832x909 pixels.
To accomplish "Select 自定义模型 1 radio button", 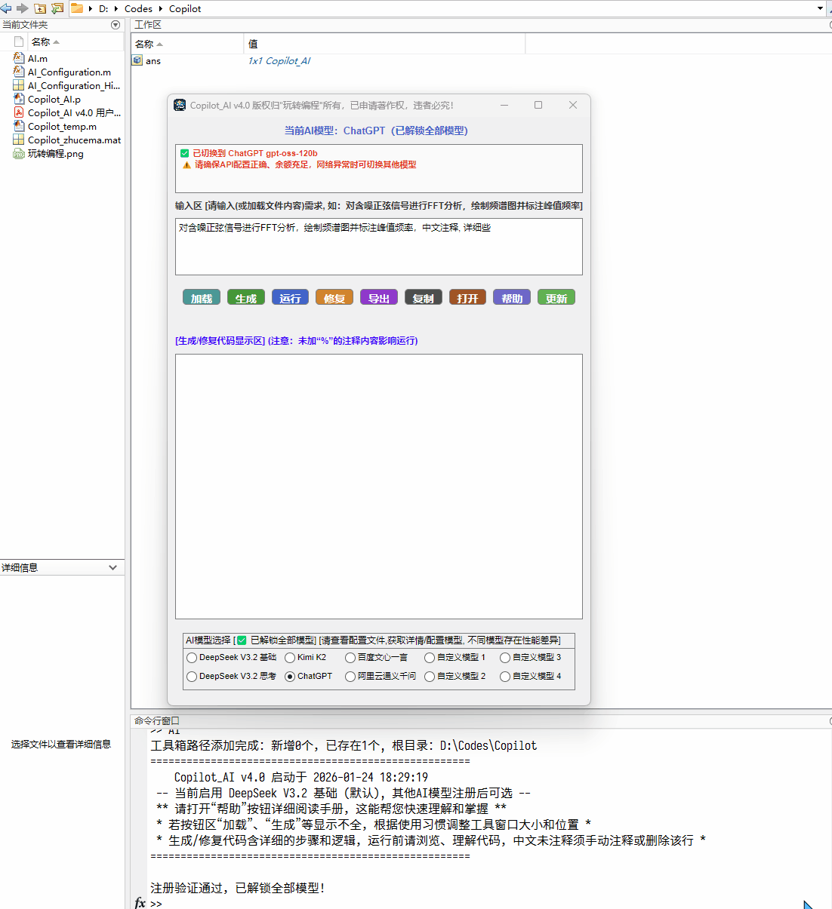I will coord(430,658).
